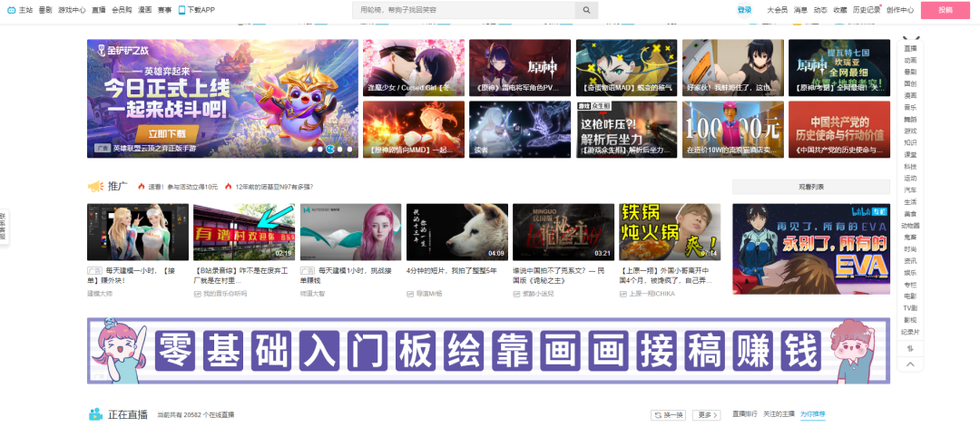Viewport: 980px width, 427px height.
Task: Click the sort arrows icon below 纪录片
Action: click(x=910, y=348)
